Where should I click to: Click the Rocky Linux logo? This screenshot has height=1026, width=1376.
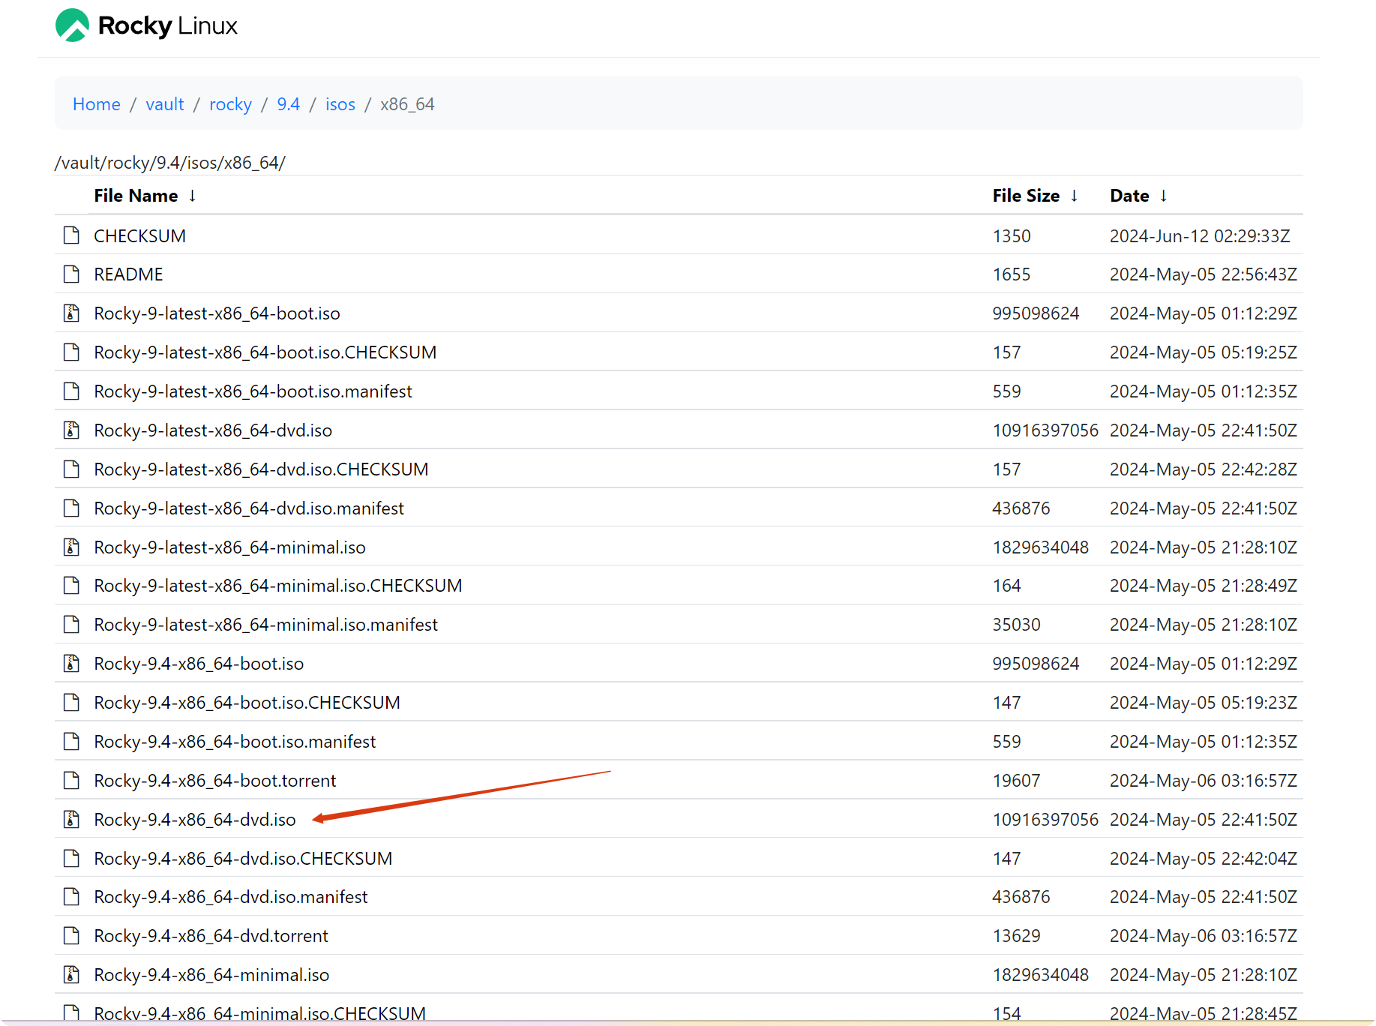[x=146, y=25]
